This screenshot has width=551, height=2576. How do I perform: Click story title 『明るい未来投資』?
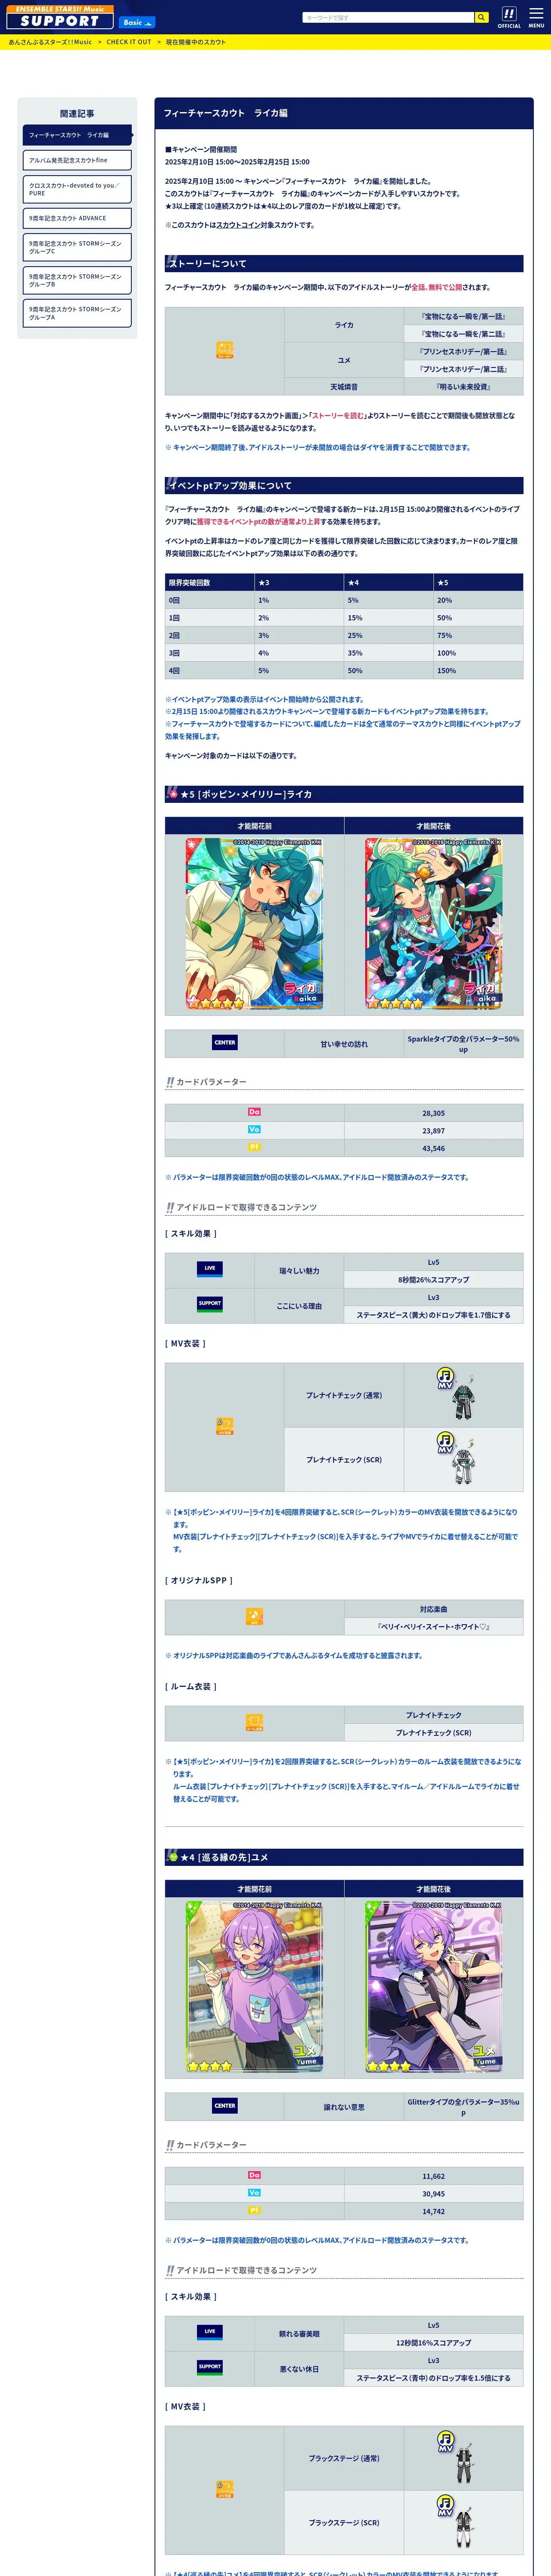click(463, 386)
